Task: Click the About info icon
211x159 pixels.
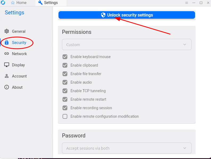Action: [x=7, y=87]
